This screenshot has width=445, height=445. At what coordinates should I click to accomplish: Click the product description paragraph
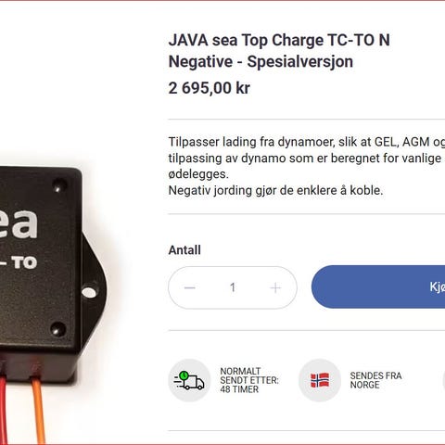[307, 166]
